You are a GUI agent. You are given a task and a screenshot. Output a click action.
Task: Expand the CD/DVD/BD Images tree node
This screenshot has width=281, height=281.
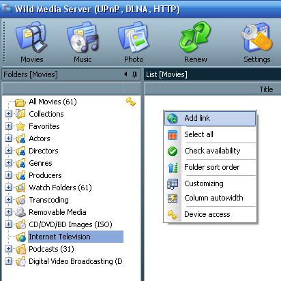[x=8, y=224]
